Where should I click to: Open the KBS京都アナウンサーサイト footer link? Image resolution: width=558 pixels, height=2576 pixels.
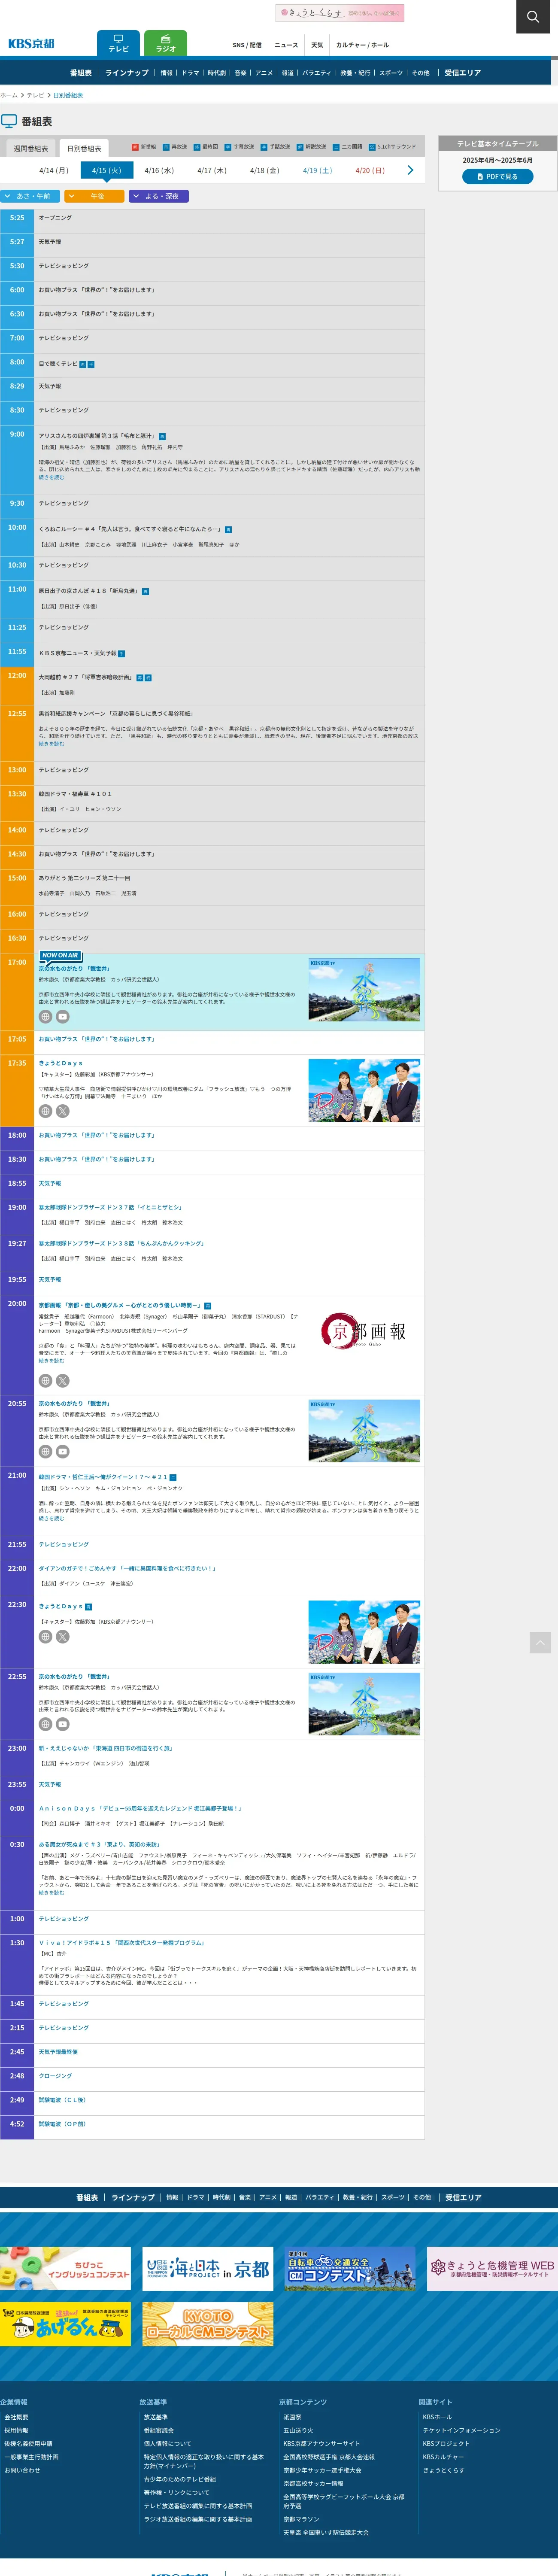pos(321,2443)
